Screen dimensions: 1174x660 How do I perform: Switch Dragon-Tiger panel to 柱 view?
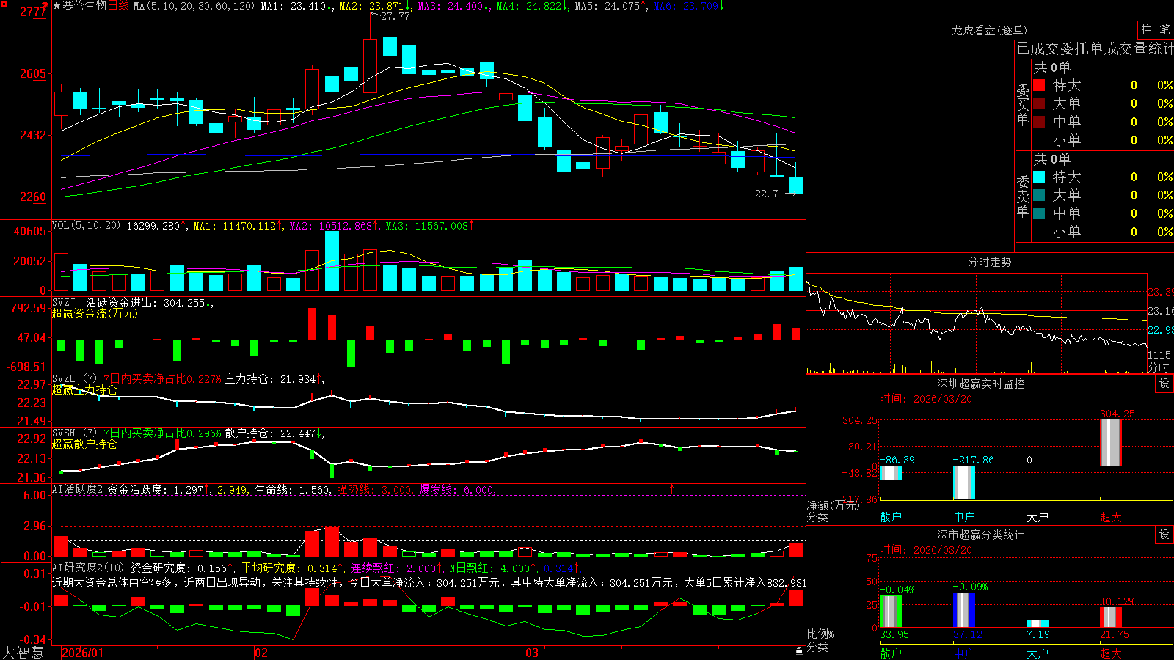[1146, 30]
